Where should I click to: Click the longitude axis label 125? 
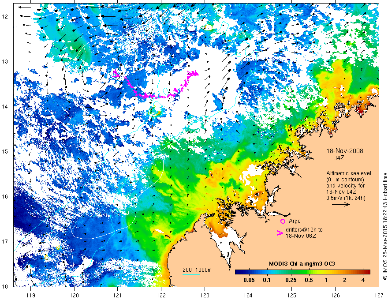[292, 295]
